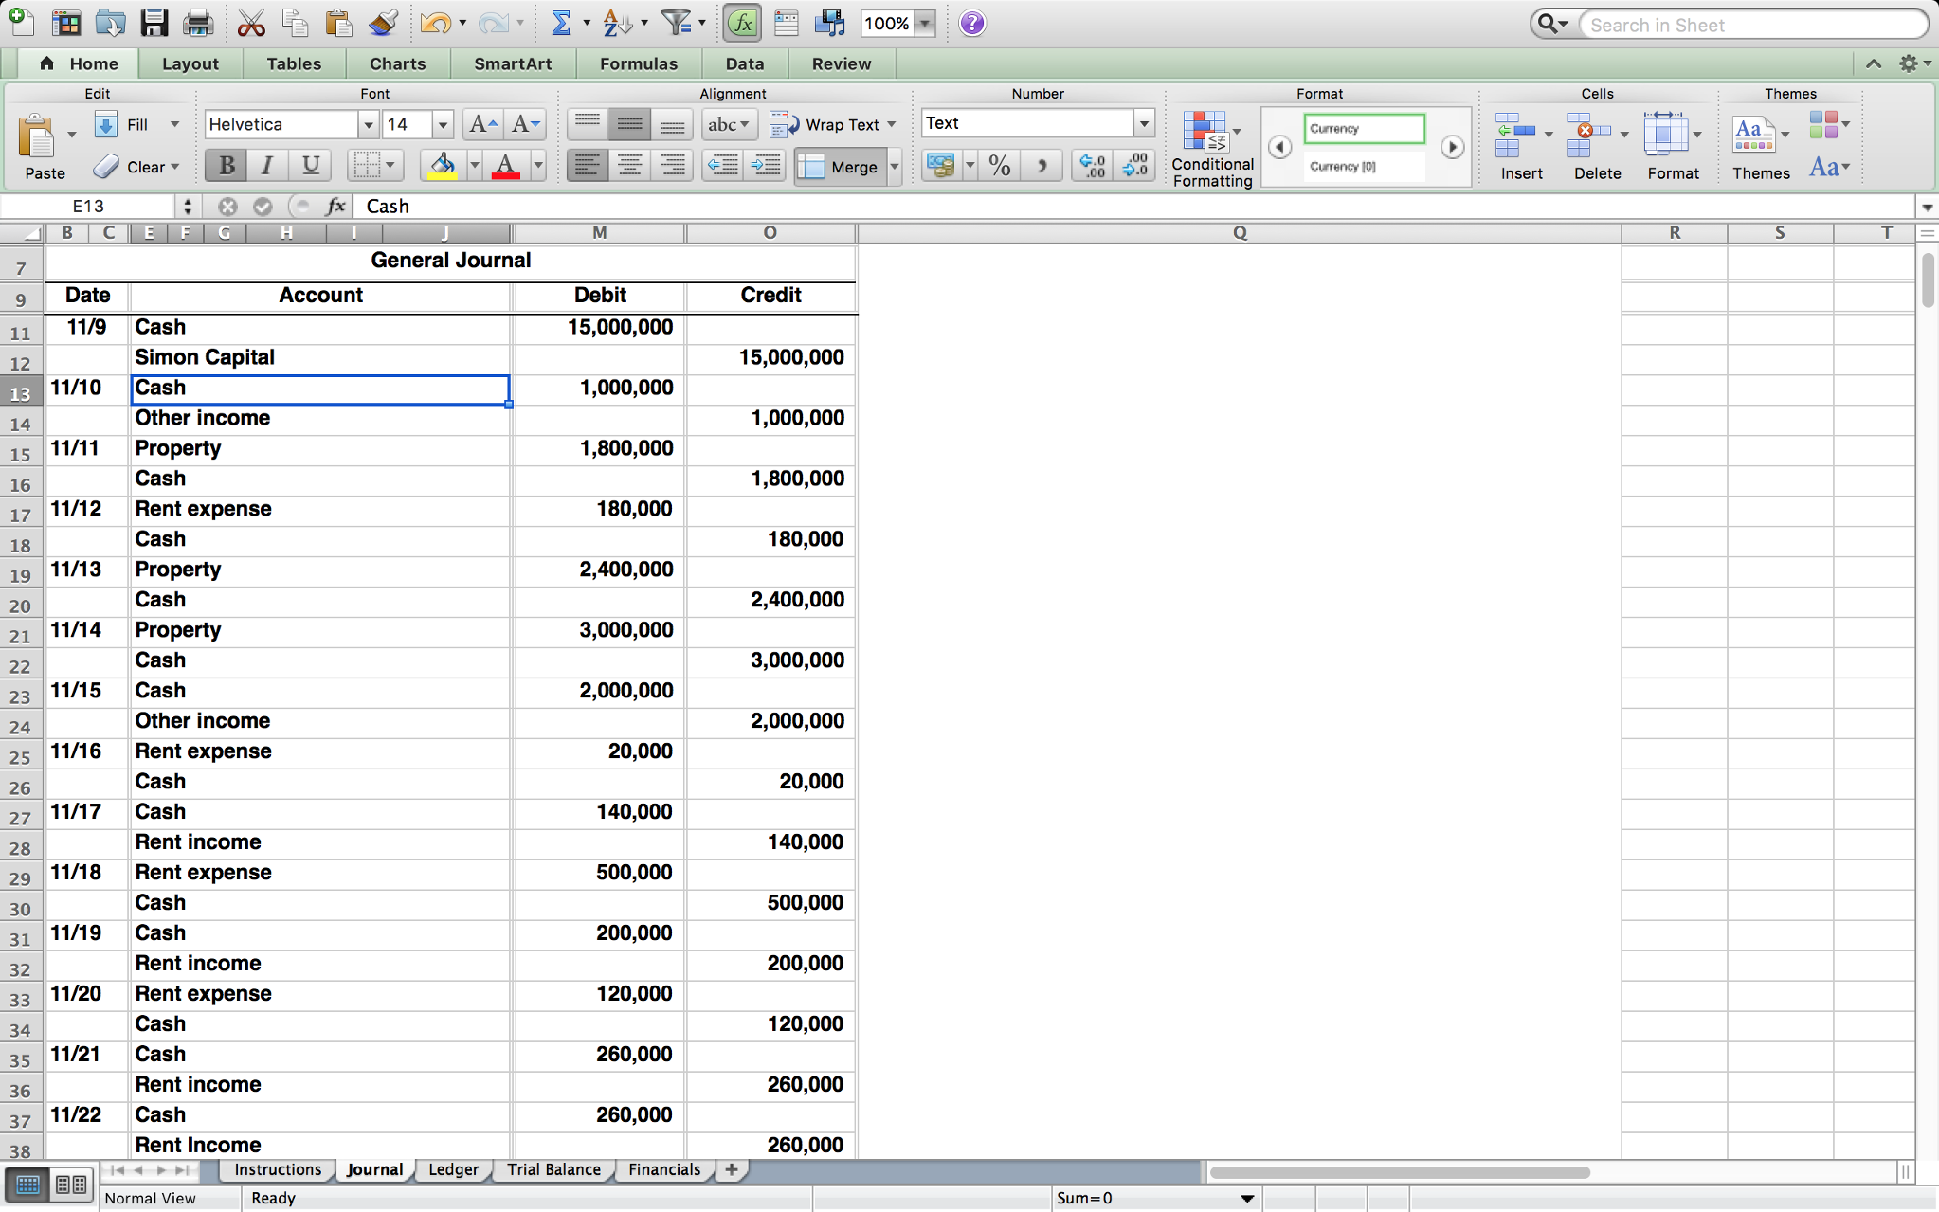Click the decrease font size icon
Image resolution: width=1939 pixels, height=1212 pixels.
pos(525,124)
